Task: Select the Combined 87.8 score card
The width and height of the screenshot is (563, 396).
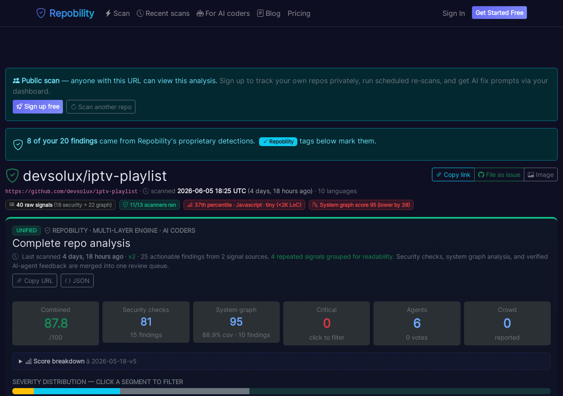Action: 55,323
